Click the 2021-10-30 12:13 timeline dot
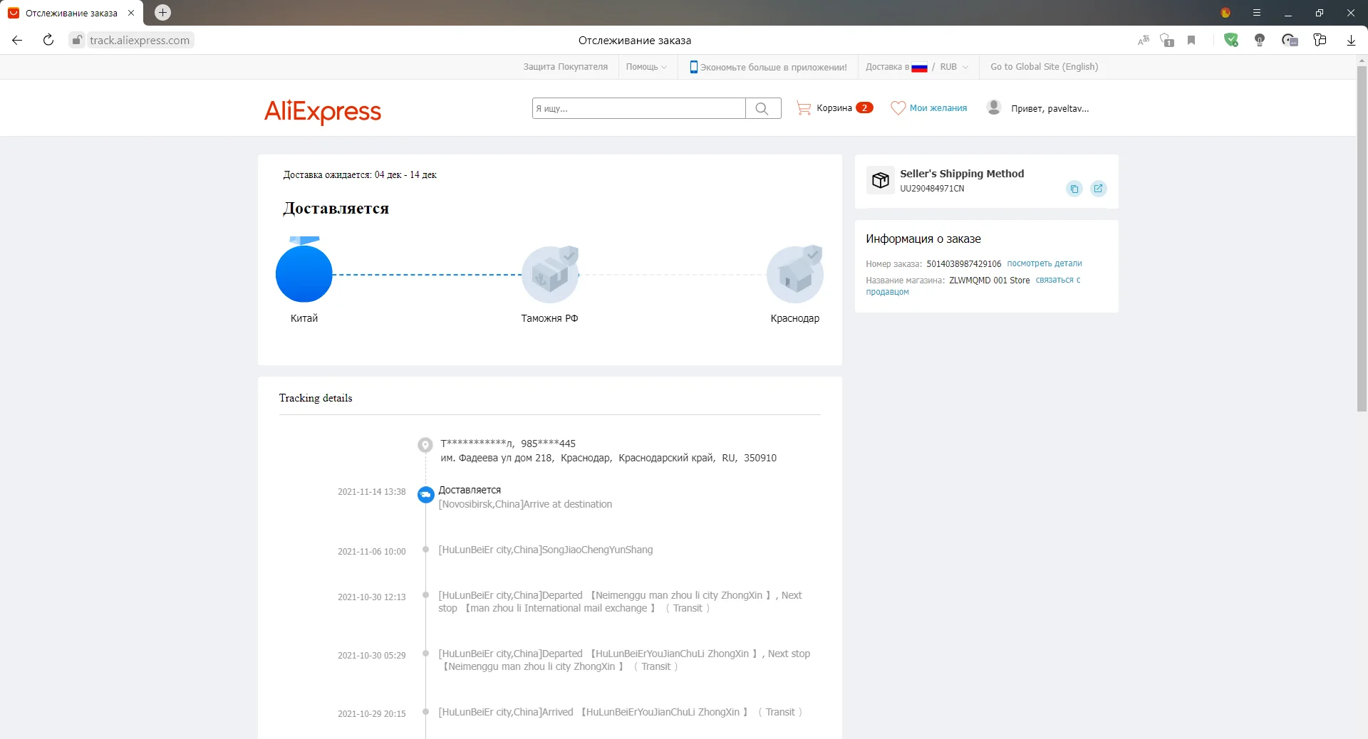The width and height of the screenshot is (1368, 739). [x=425, y=595]
